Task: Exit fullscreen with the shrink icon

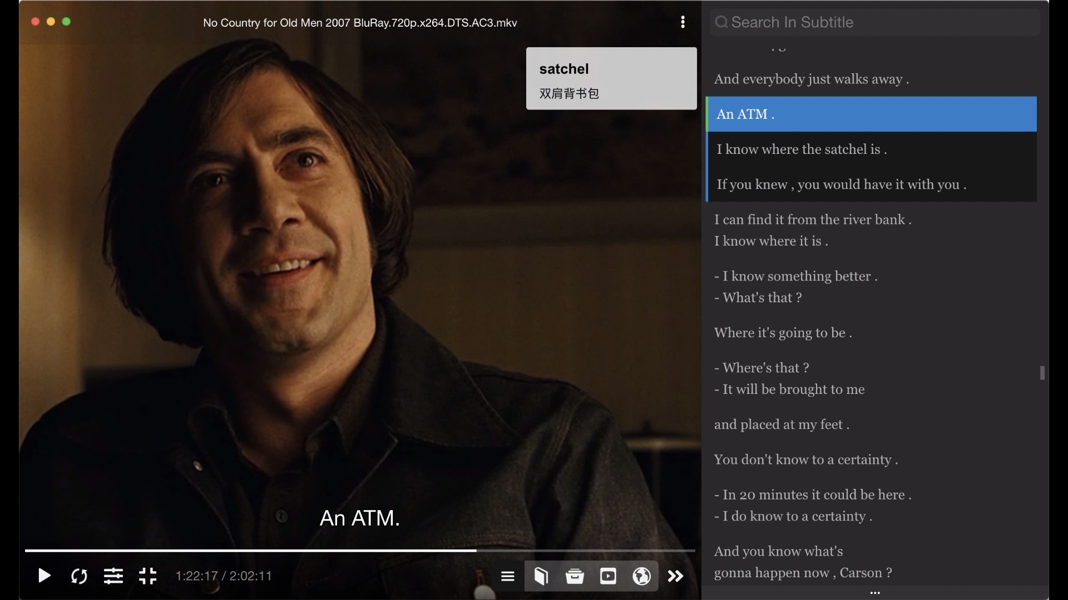Action: click(x=148, y=576)
